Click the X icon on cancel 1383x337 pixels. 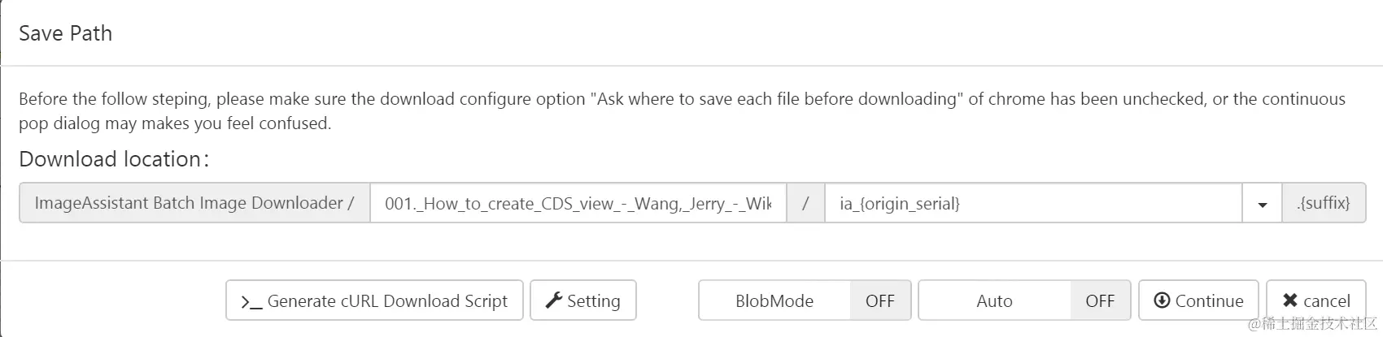pos(1290,300)
